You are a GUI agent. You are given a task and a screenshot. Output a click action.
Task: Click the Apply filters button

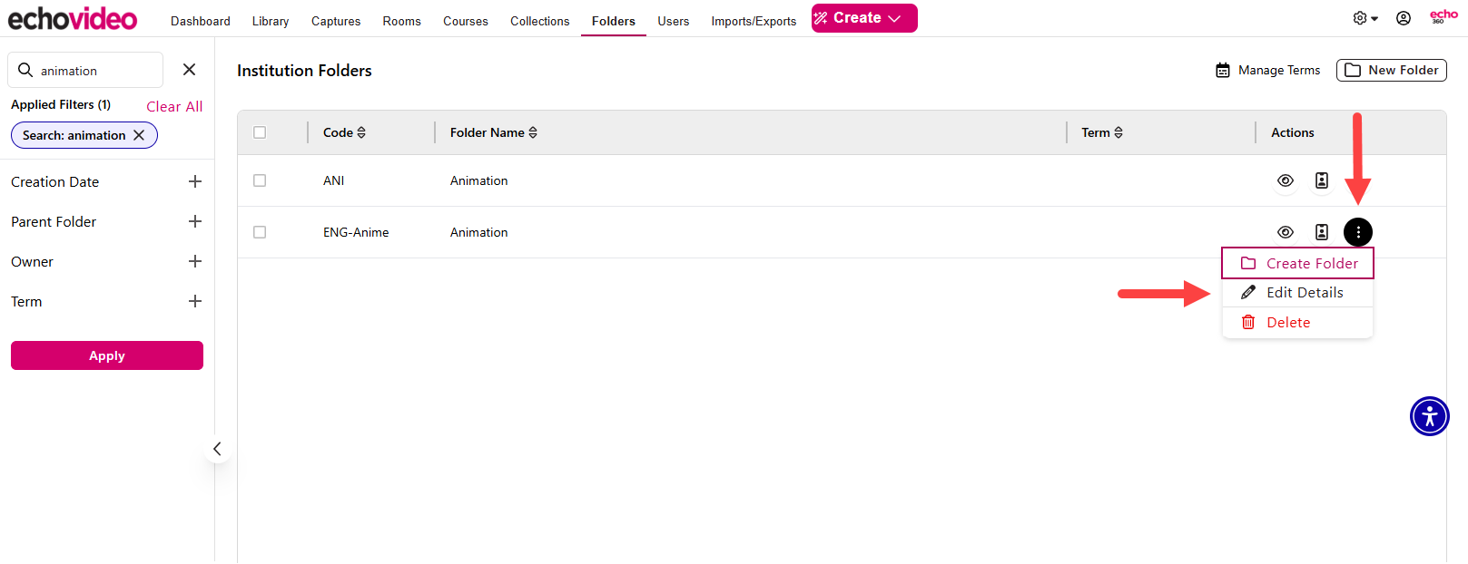(107, 355)
